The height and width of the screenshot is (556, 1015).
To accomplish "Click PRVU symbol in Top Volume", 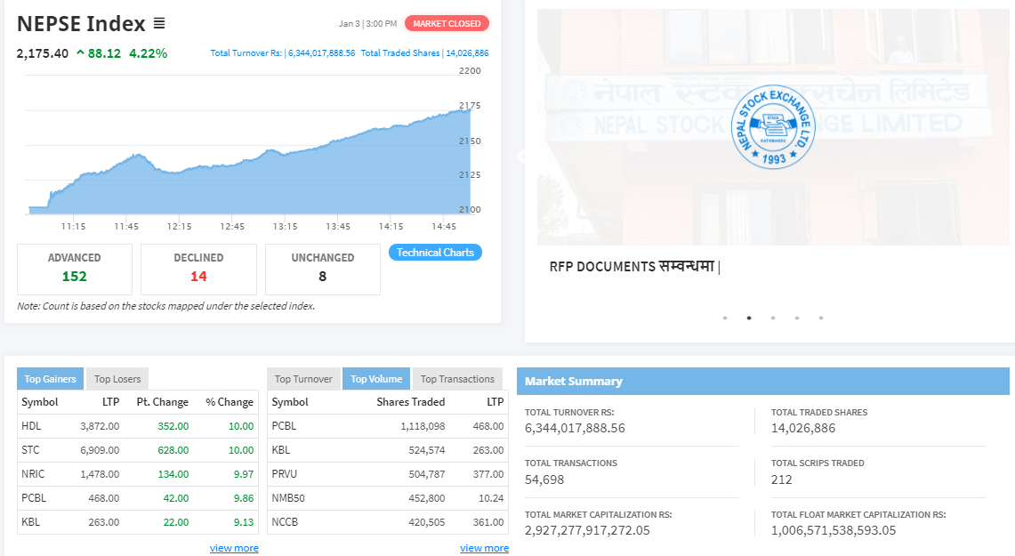I will [284, 474].
